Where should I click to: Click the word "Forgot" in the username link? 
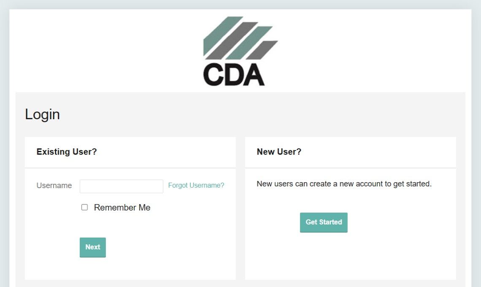pyautogui.click(x=178, y=185)
